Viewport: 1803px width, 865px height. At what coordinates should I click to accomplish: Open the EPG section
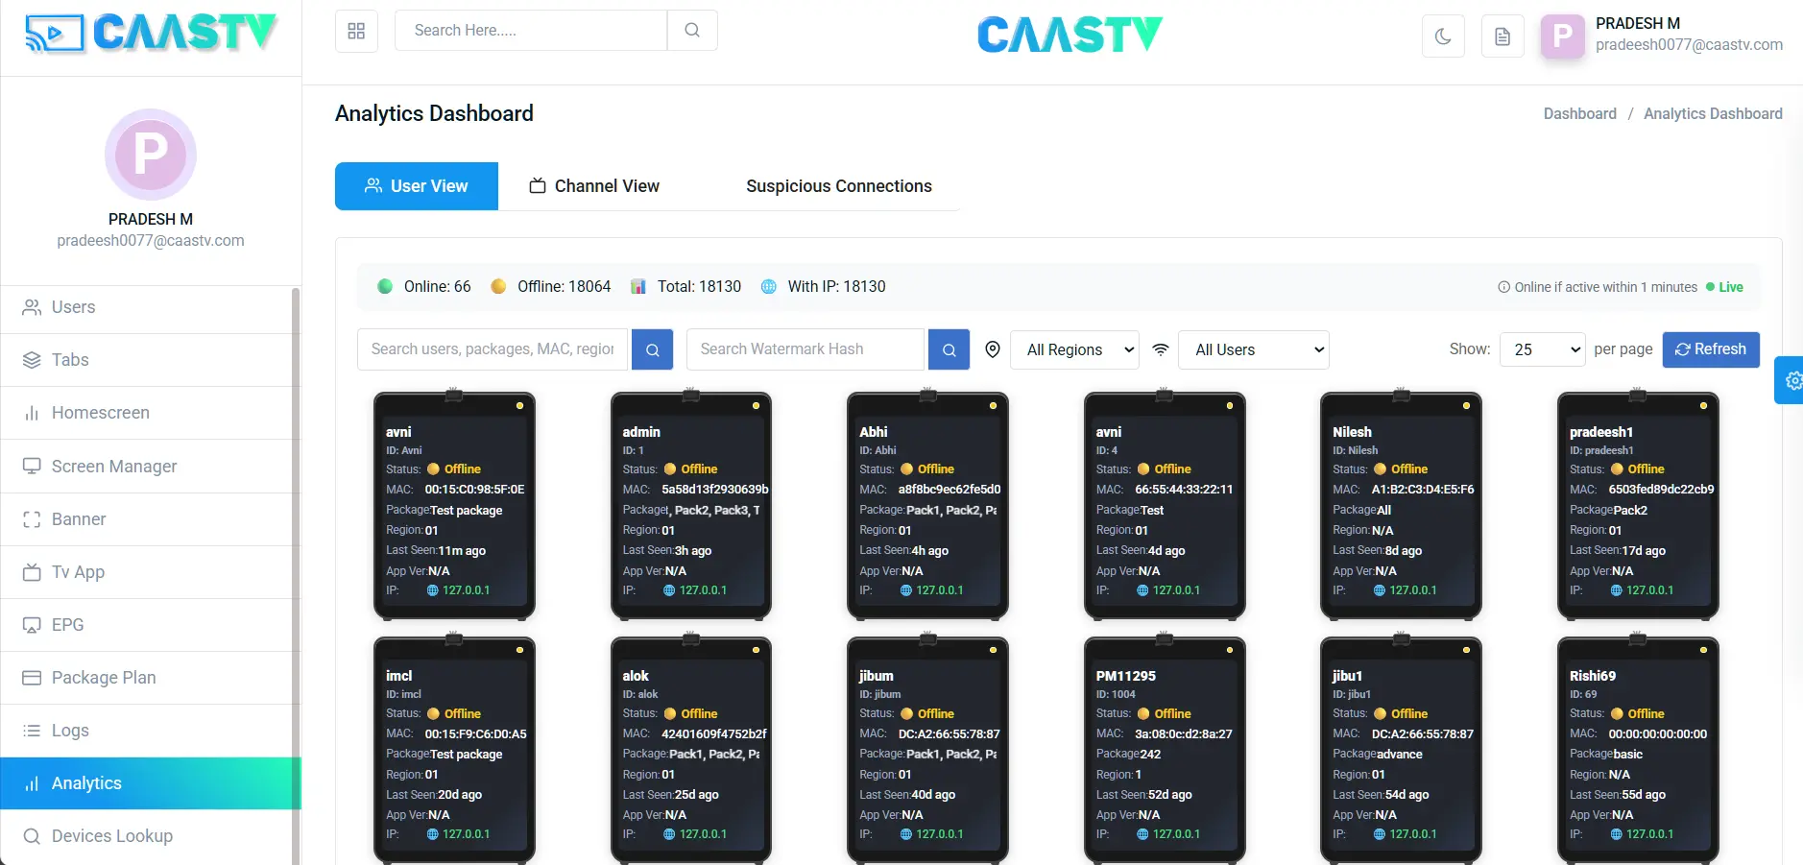(x=66, y=624)
